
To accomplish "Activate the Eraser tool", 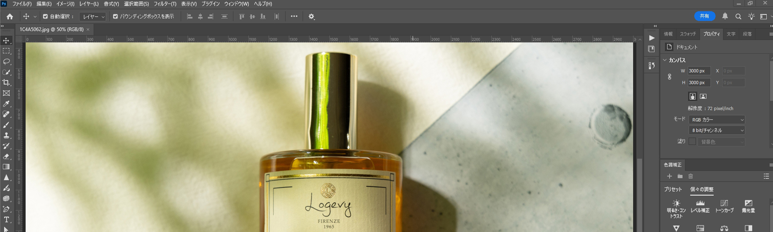I will click(x=6, y=157).
